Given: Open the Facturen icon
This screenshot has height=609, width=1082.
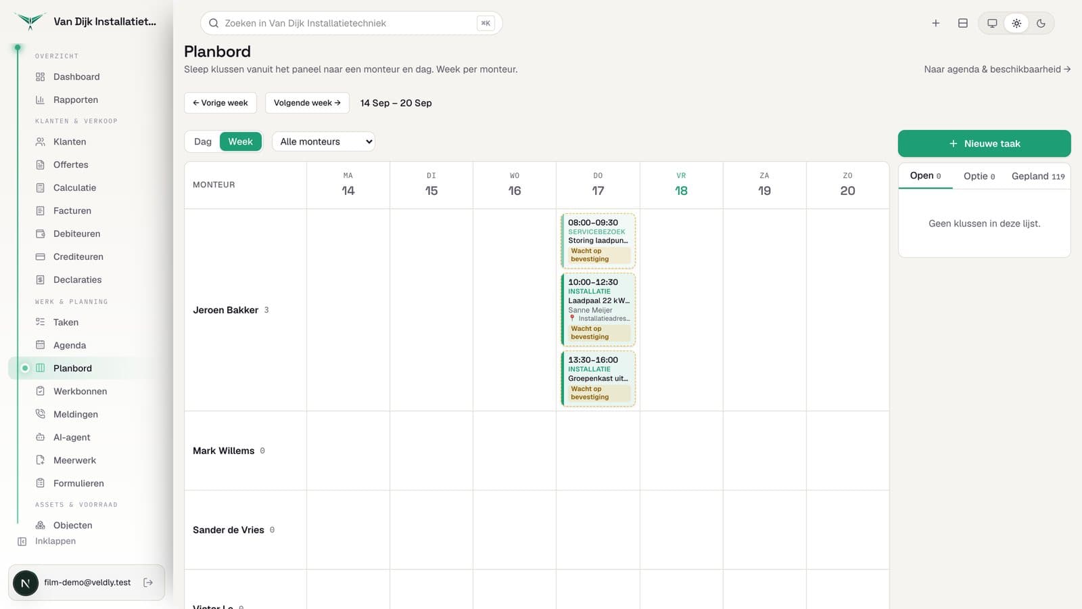Looking at the screenshot, I should coord(40,211).
